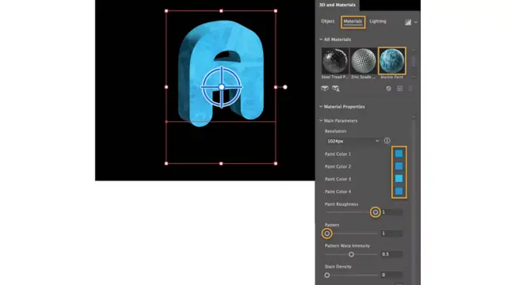This screenshot has width=507, height=285.
Task: Open the Paint Color 4 swatch
Action: tap(398, 191)
